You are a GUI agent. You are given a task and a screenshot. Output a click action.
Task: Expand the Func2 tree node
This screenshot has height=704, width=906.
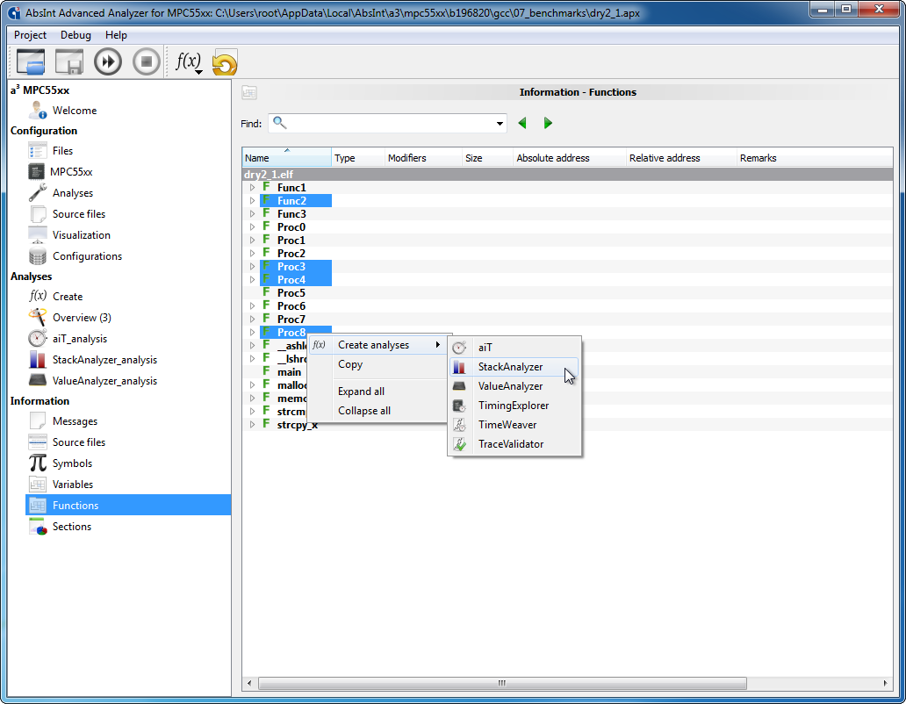click(x=252, y=201)
